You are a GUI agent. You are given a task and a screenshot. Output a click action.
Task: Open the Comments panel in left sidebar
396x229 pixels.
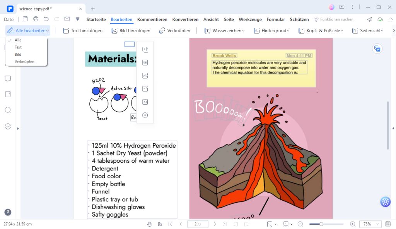click(x=8, y=79)
